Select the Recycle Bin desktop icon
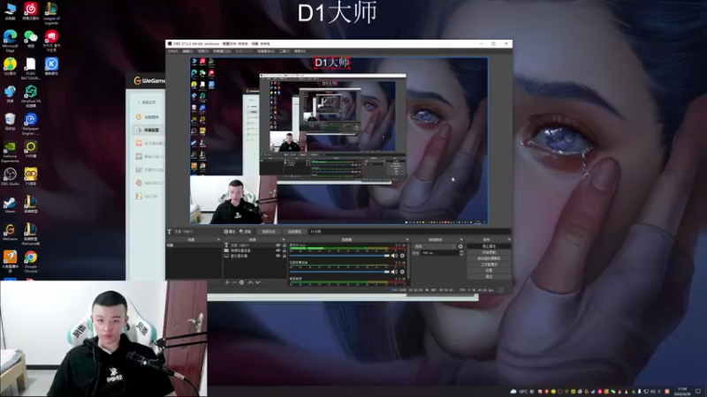The height and width of the screenshot is (397, 707). pyautogui.click(x=10, y=122)
